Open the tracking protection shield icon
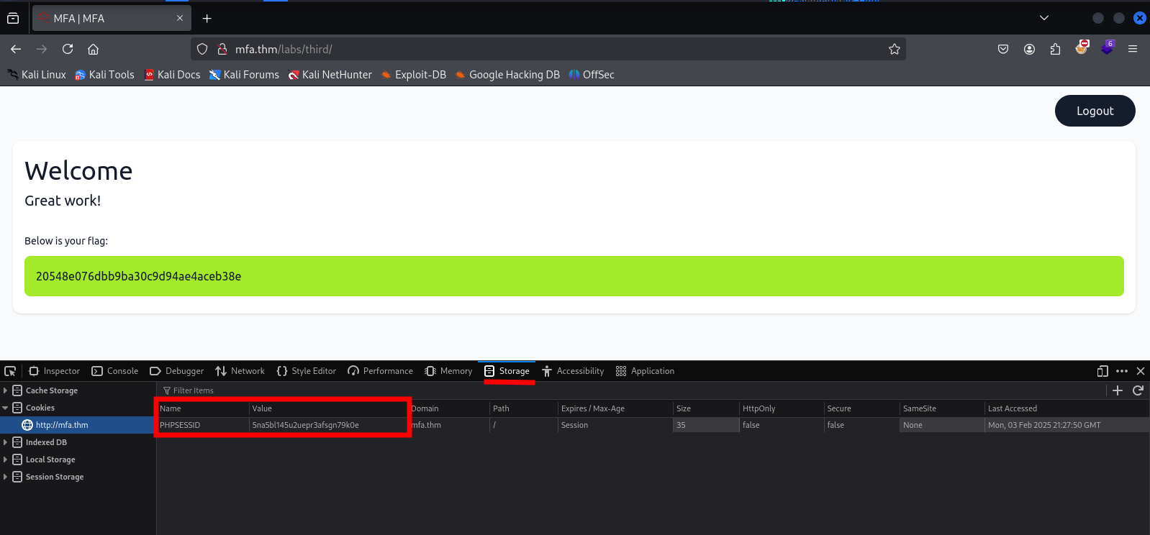 coord(202,49)
